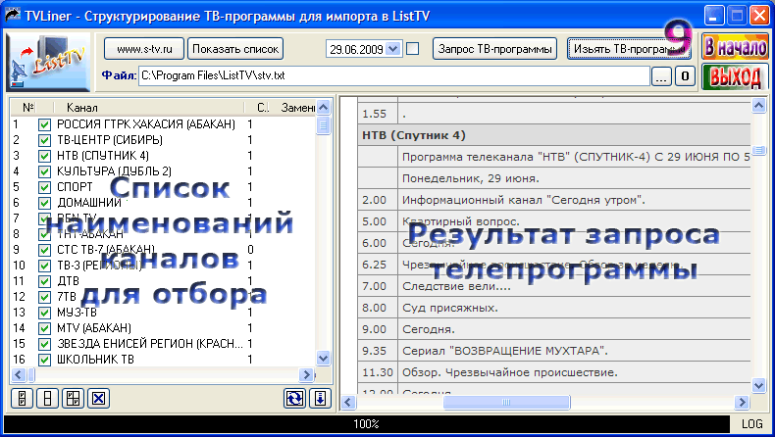
Task: Uncheck СПОРТ channel checkbox
Action: 44,188
